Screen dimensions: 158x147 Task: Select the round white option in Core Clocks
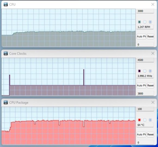click(145, 71)
